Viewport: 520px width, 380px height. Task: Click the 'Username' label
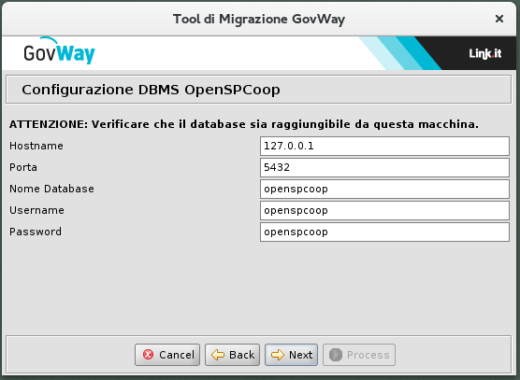pyautogui.click(x=36, y=210)
